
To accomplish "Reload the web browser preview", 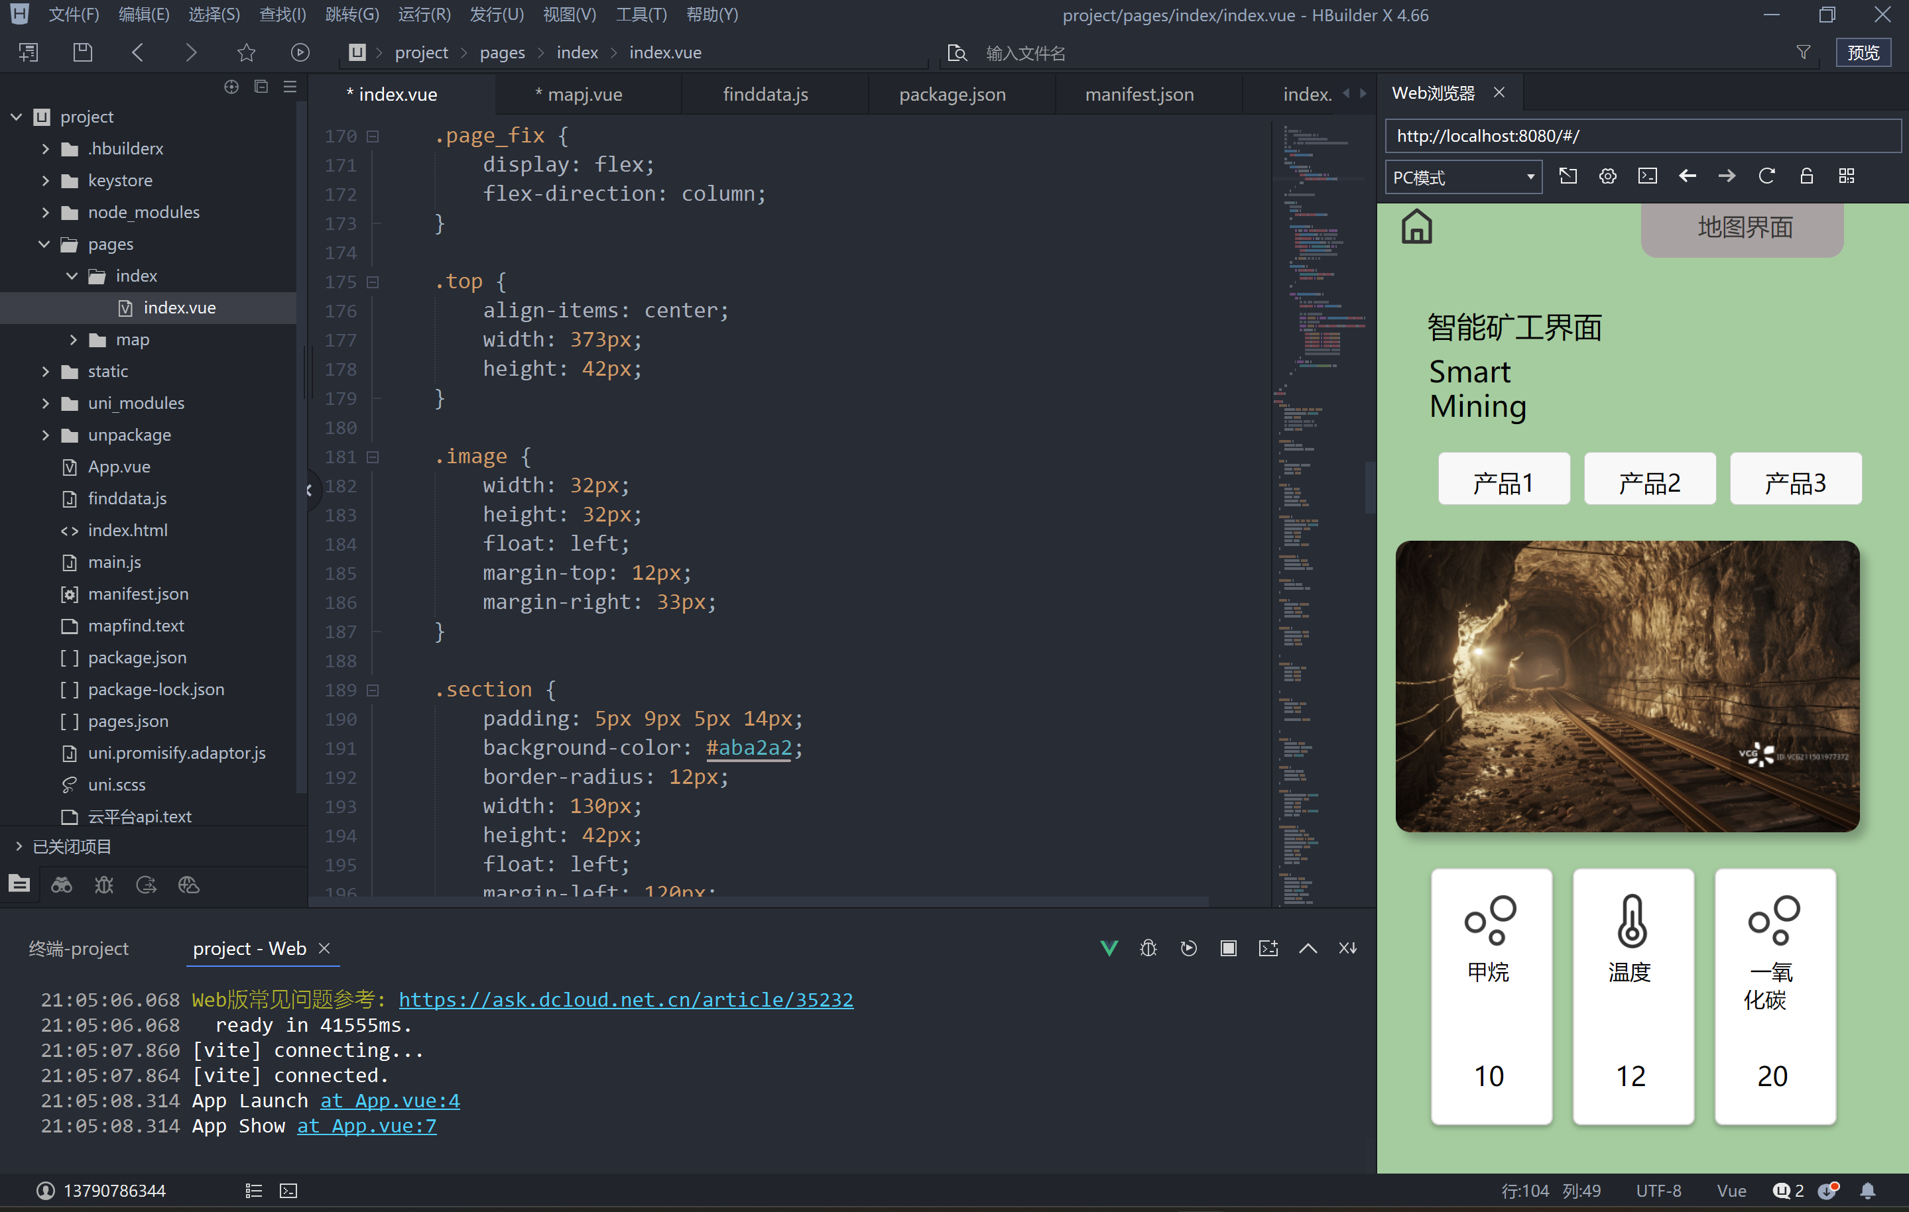I will point(1766,176).
